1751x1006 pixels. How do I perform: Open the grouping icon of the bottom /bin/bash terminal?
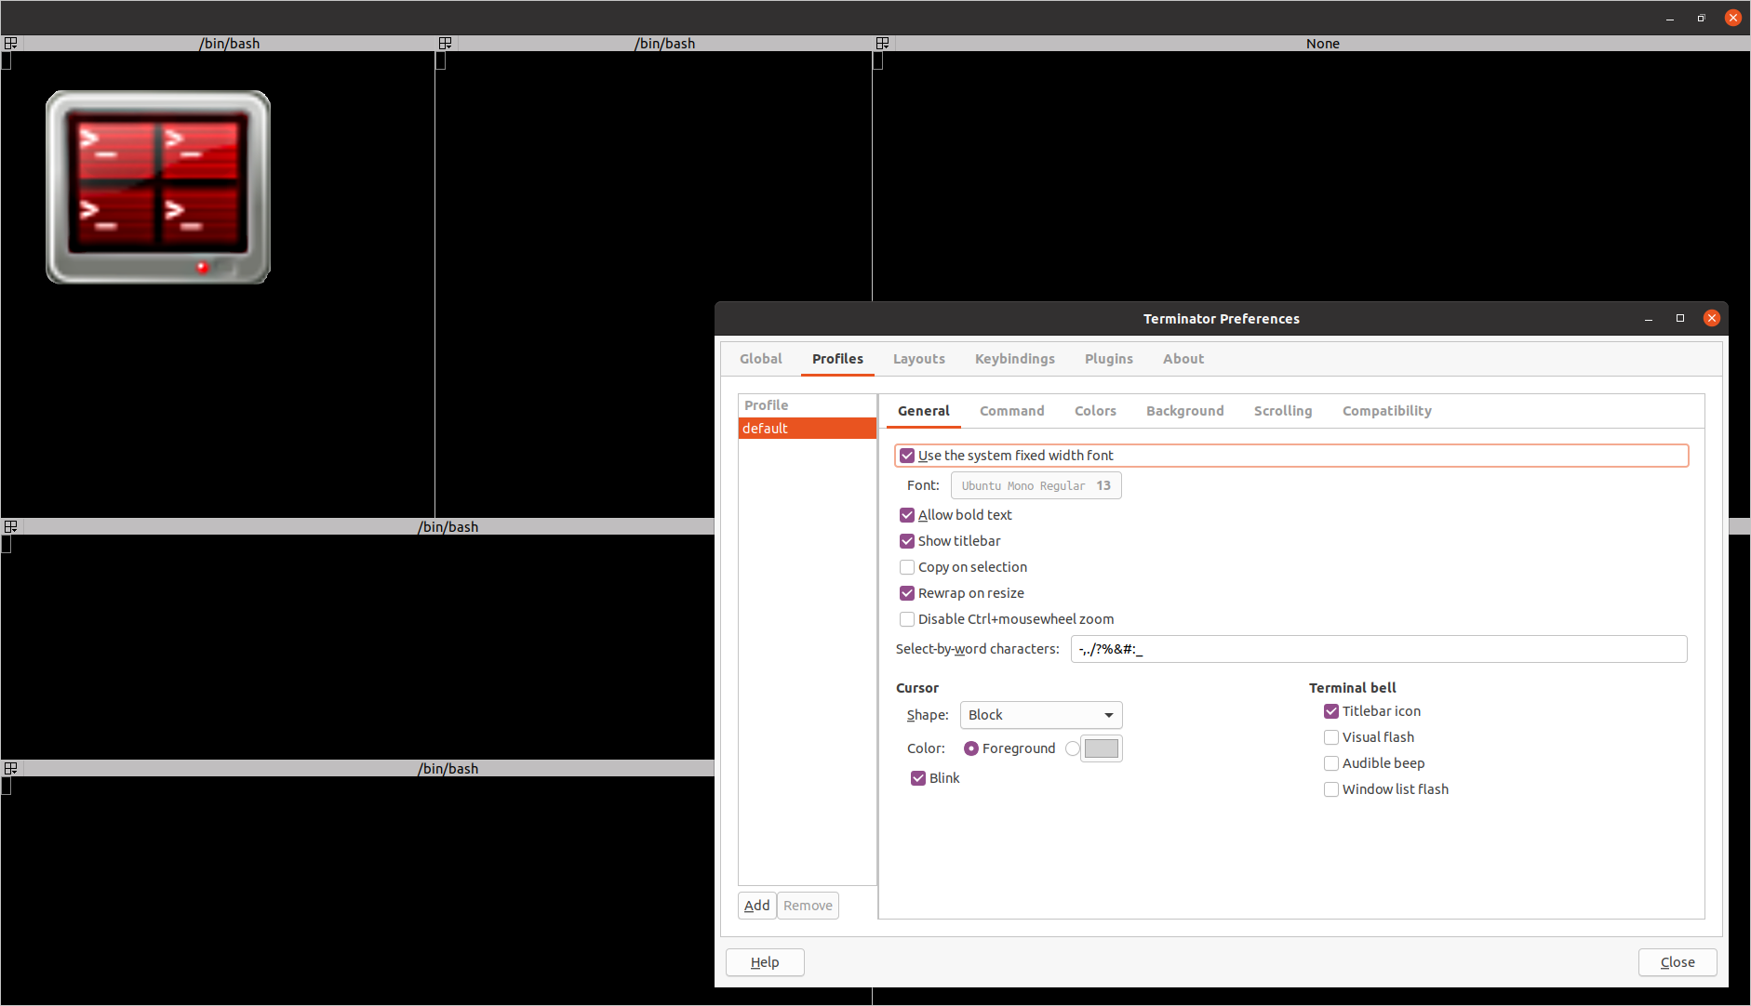[x=11, y=769]
